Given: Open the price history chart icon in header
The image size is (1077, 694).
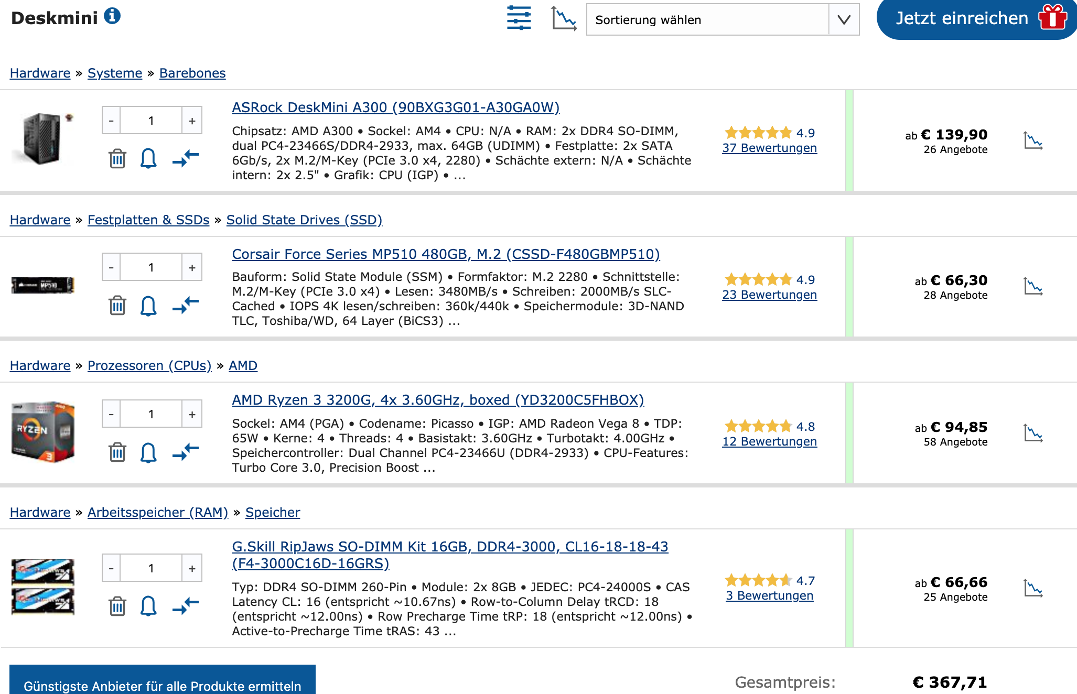Looking at the screenshot, I should 564,18.
